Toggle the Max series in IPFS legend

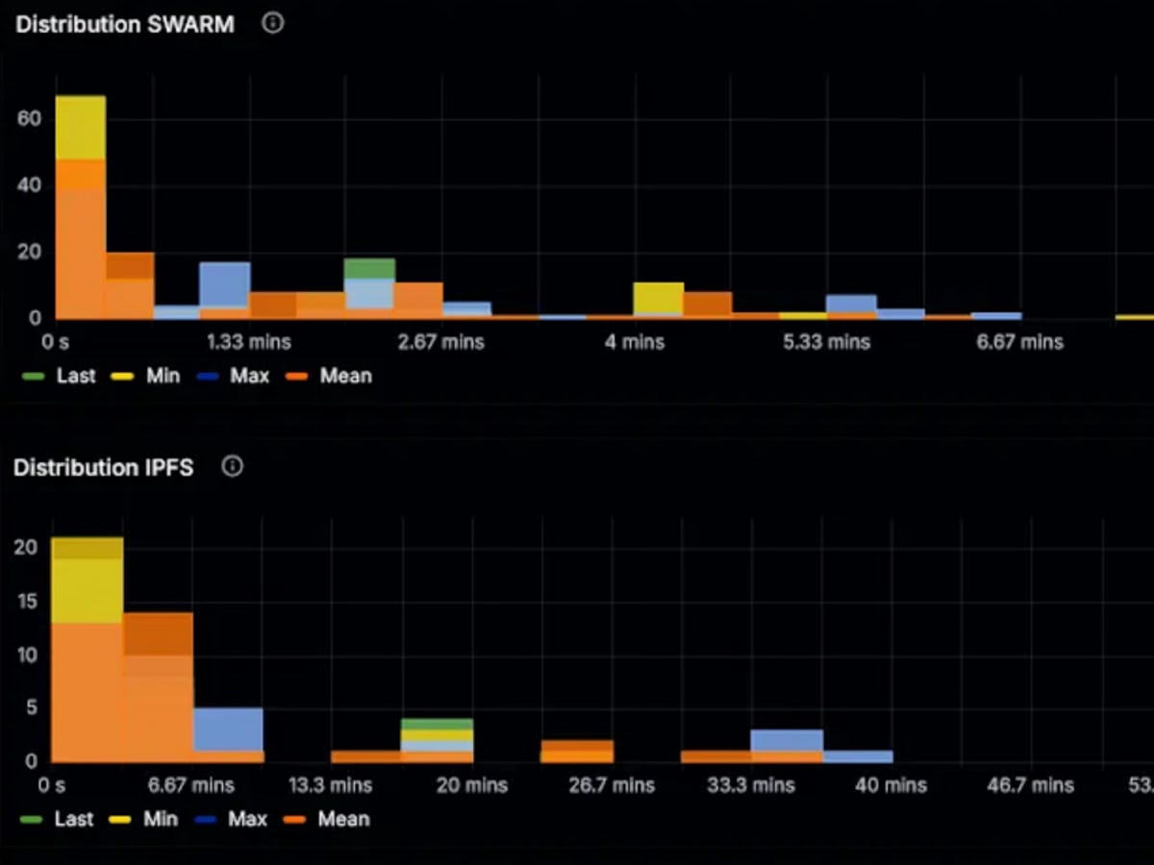(x=248, y=819)
